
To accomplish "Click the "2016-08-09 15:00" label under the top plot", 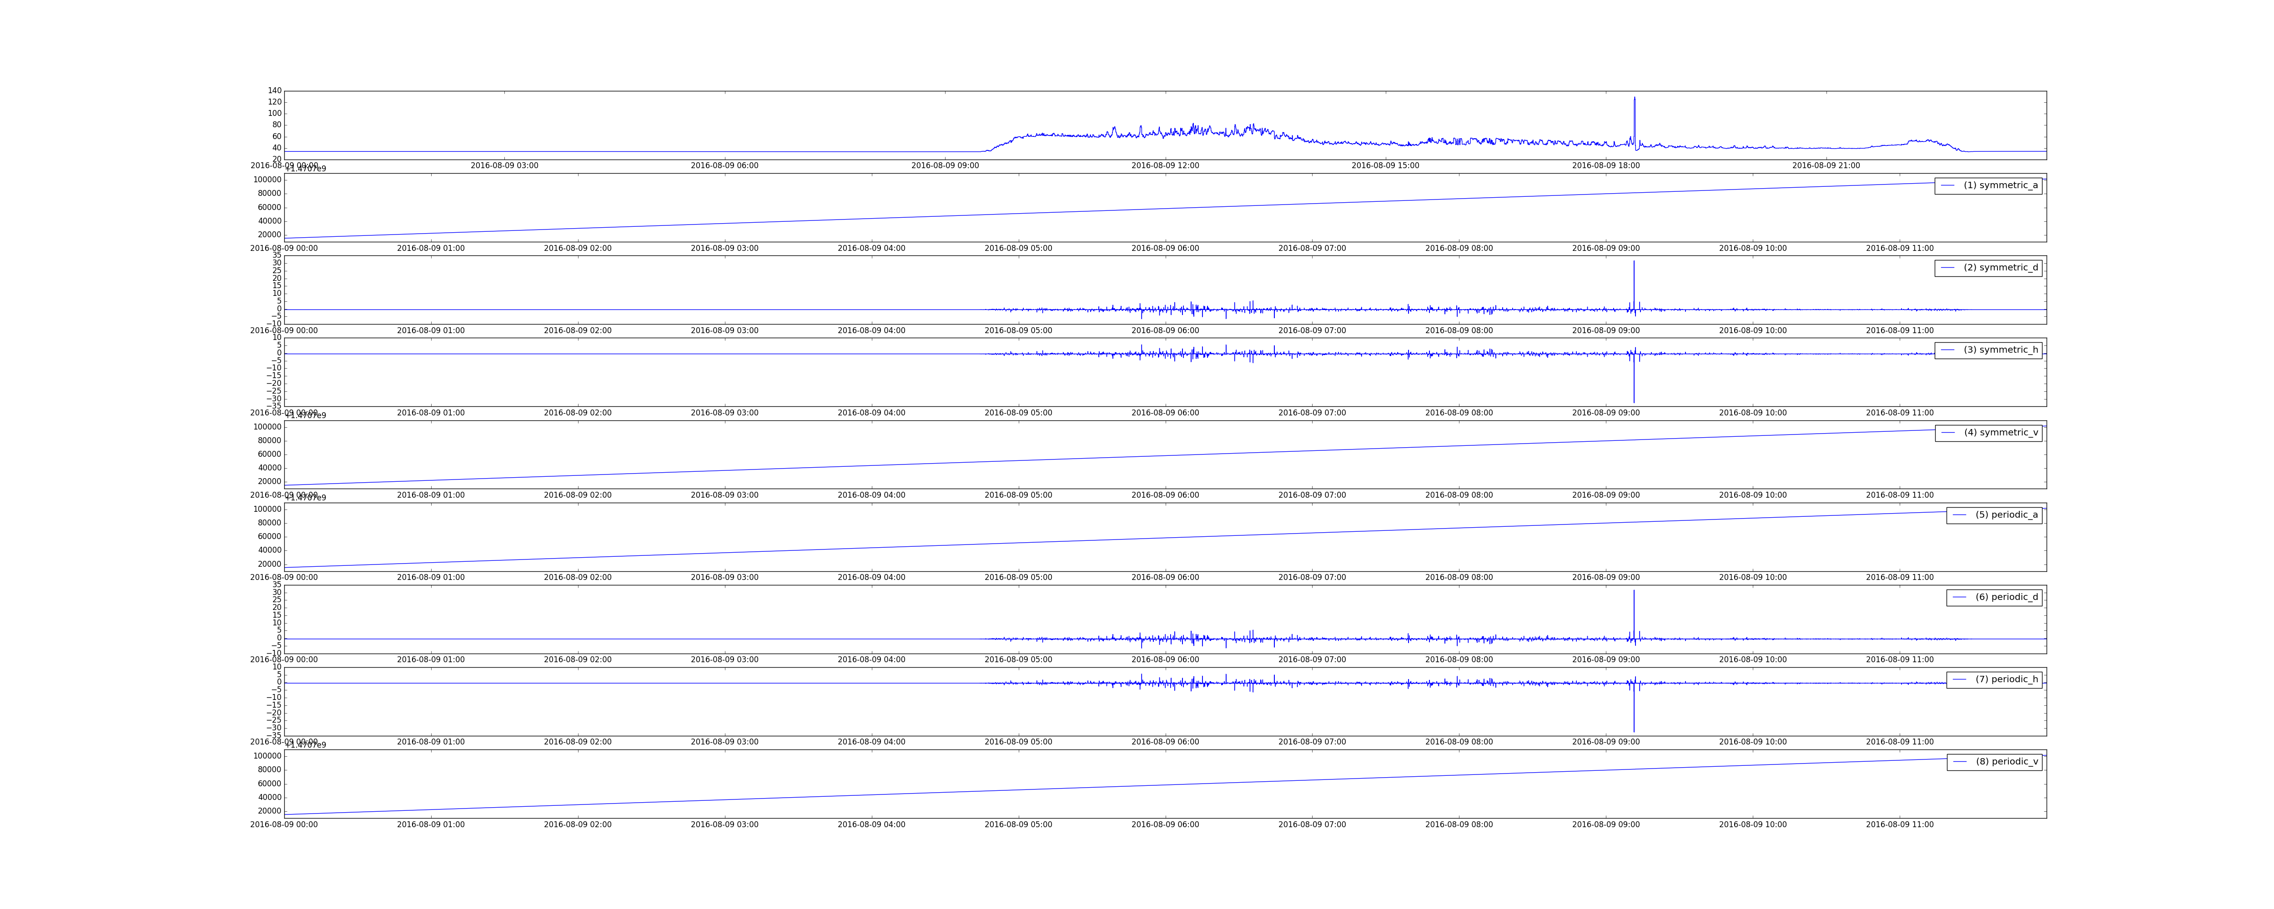I will tap(1385, 166).
